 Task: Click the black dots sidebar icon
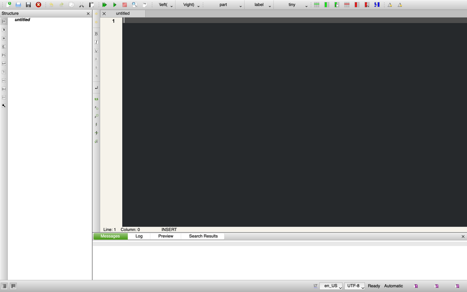[x=4, y=106]
